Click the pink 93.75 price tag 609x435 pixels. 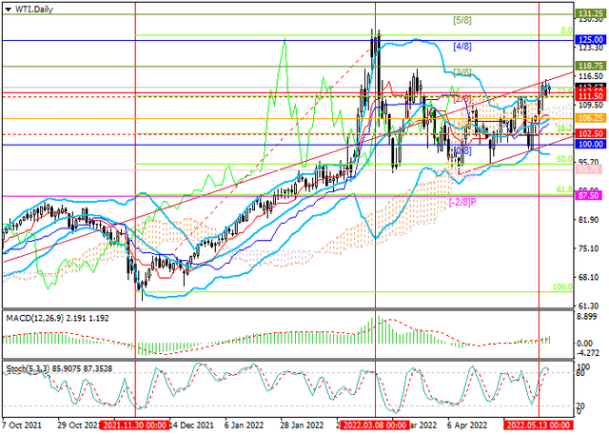(591, 169)
